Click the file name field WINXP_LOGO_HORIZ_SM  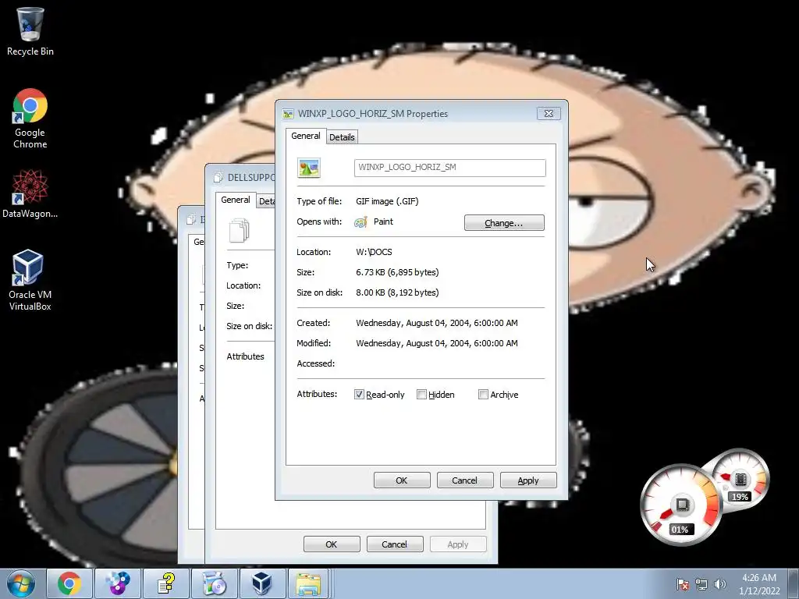(x=450, y=168)
